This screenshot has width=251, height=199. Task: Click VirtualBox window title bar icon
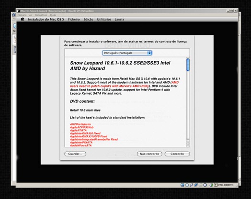[19, 11]
